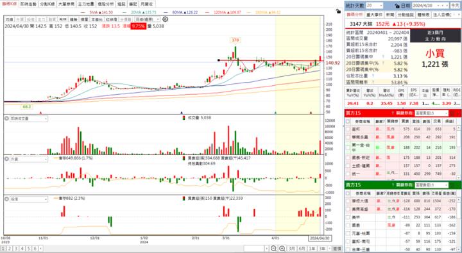Tick the checkbox for 摩根大通 row

coord(348,201)
